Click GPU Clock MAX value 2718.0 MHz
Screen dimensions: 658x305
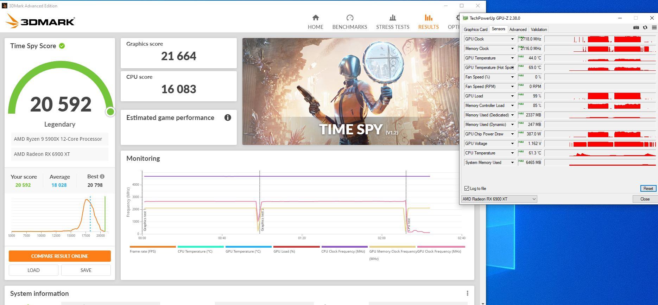[x=530, y=39]
